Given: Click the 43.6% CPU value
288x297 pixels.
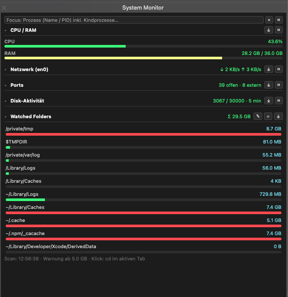Looking at the screenshot, I should click(275, 41).
